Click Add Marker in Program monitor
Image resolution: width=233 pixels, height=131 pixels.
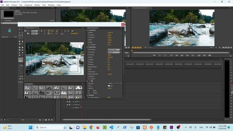click(154, 56)
